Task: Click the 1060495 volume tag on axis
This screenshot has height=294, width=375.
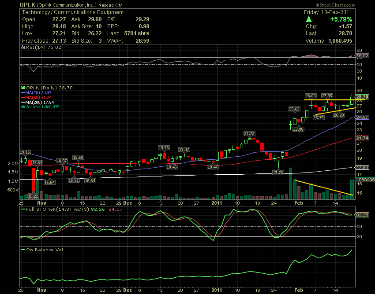Action: pos(365,180)
